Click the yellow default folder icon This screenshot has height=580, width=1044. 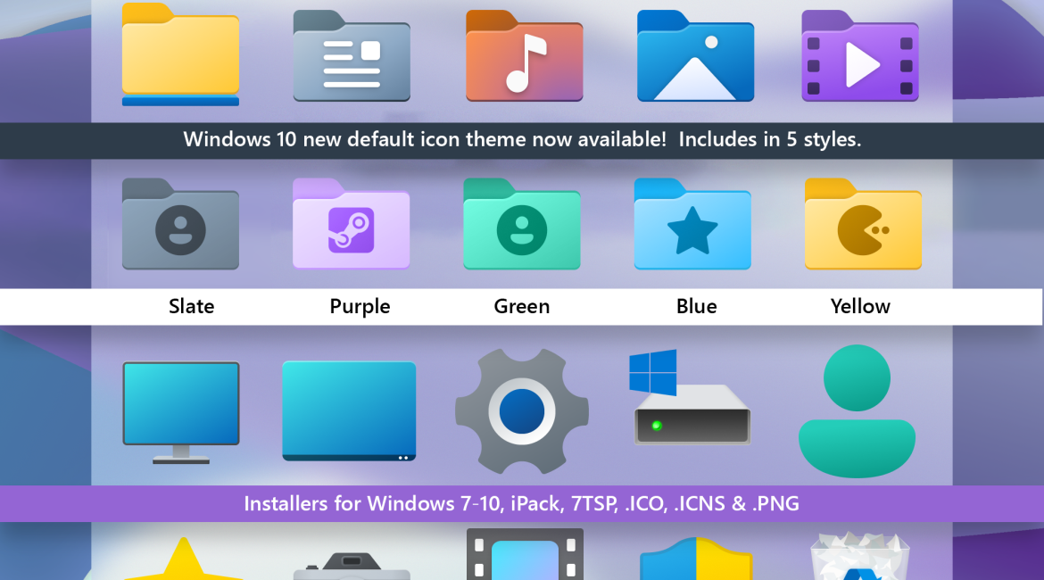point(180,54)
